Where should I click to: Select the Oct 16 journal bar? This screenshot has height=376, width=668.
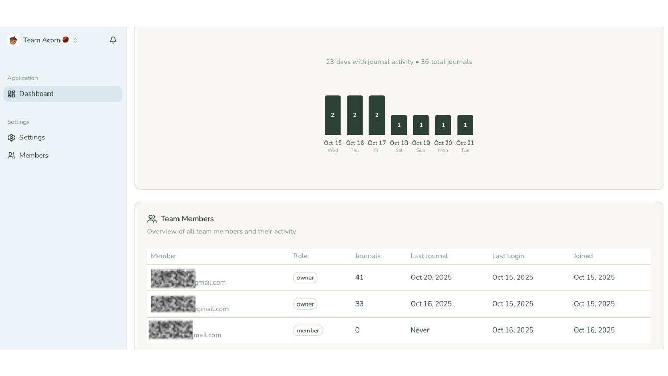355,115
